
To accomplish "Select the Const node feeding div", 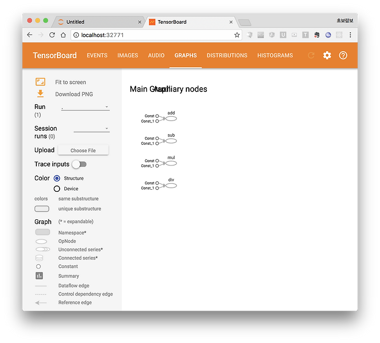I will [157, 183].
